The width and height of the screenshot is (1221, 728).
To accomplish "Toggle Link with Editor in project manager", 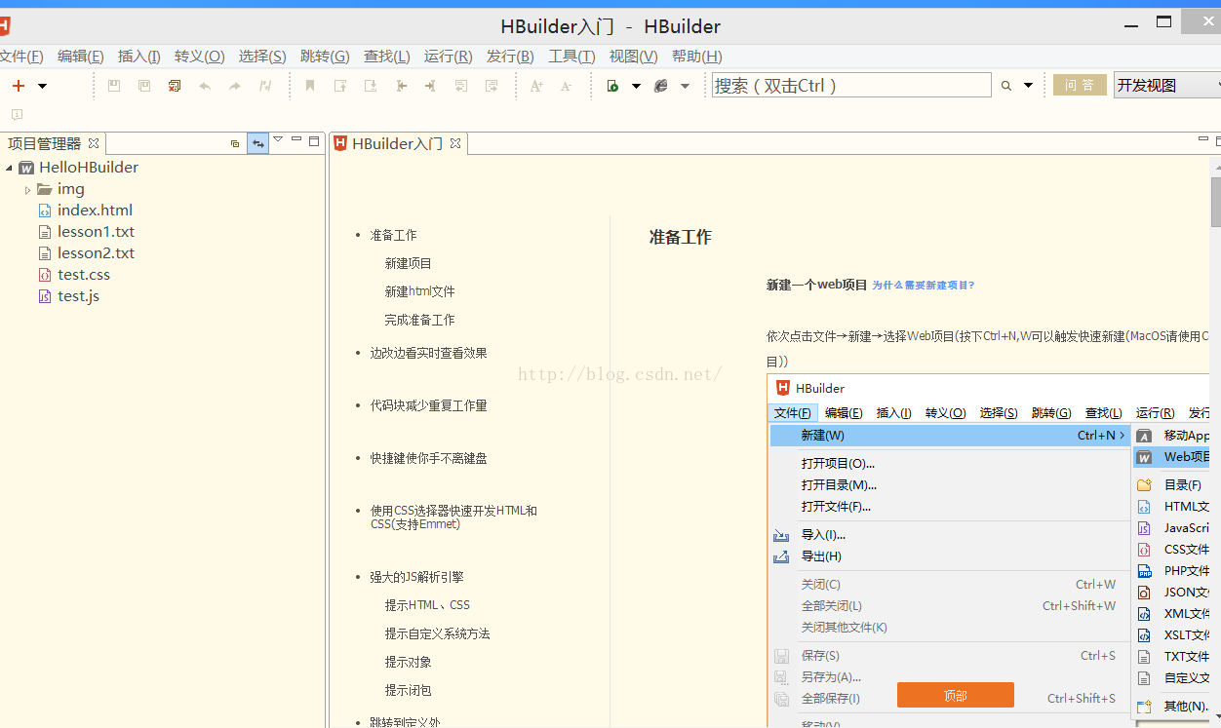I will point(257,143).
